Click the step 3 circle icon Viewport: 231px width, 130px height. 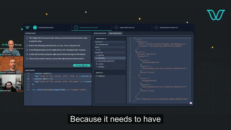116,27
